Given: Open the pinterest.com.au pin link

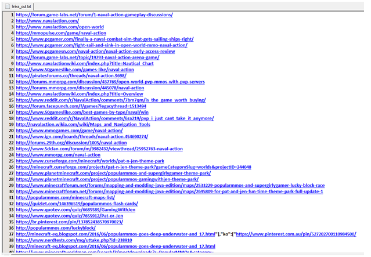Looking at the screenshot, I should (296, 234).
